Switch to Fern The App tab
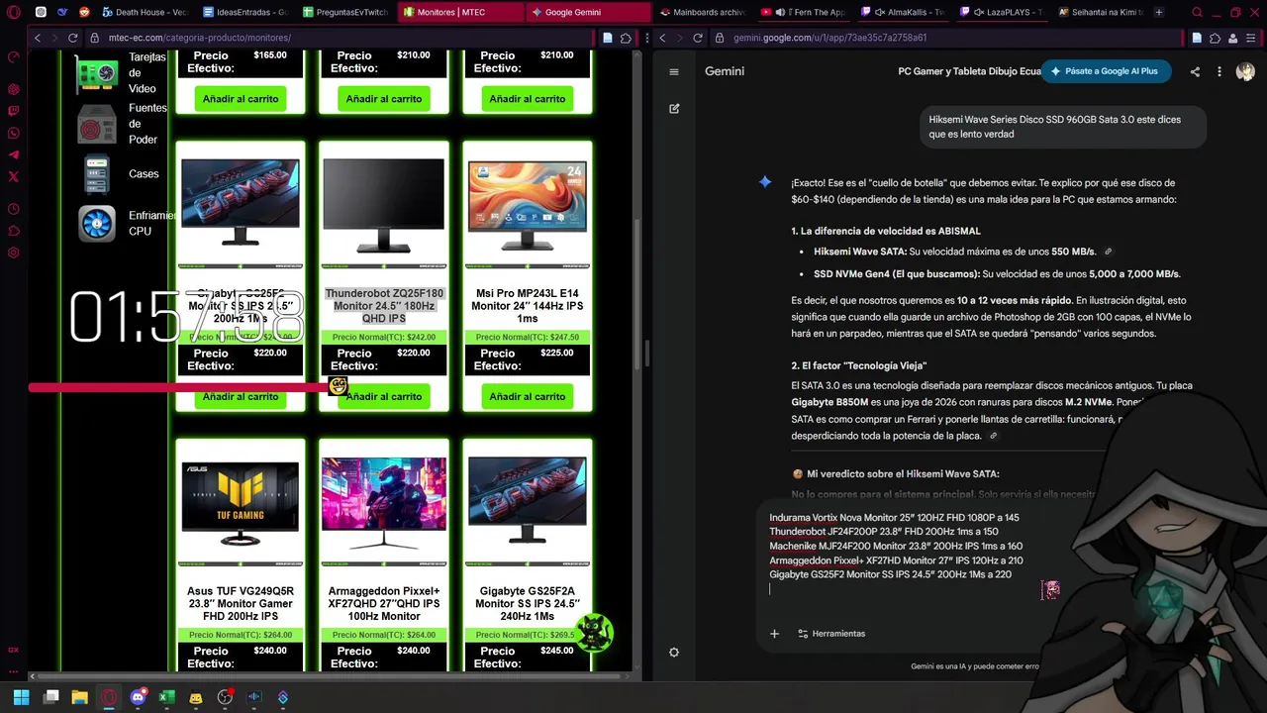 point(804,12)
